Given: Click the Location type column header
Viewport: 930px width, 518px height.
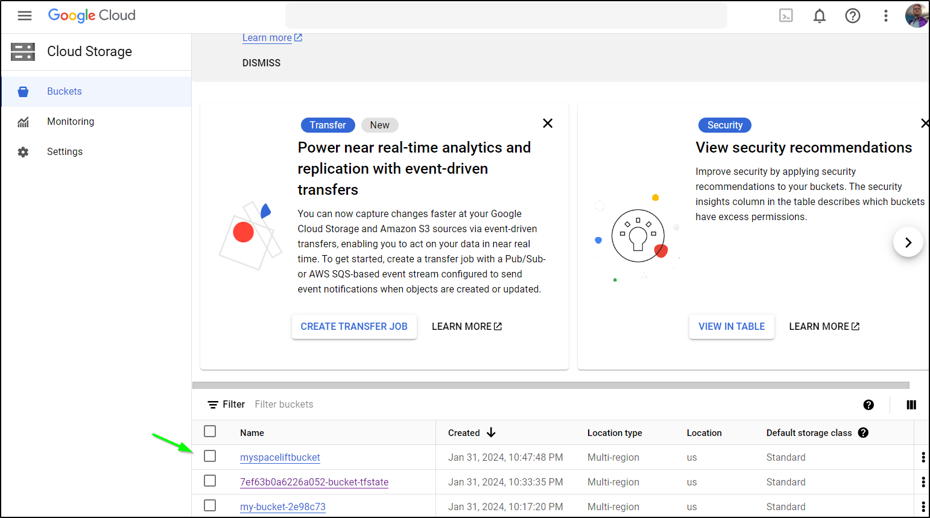Looking at the screenshot, I should pyautogui.click(x=615, y=433).
